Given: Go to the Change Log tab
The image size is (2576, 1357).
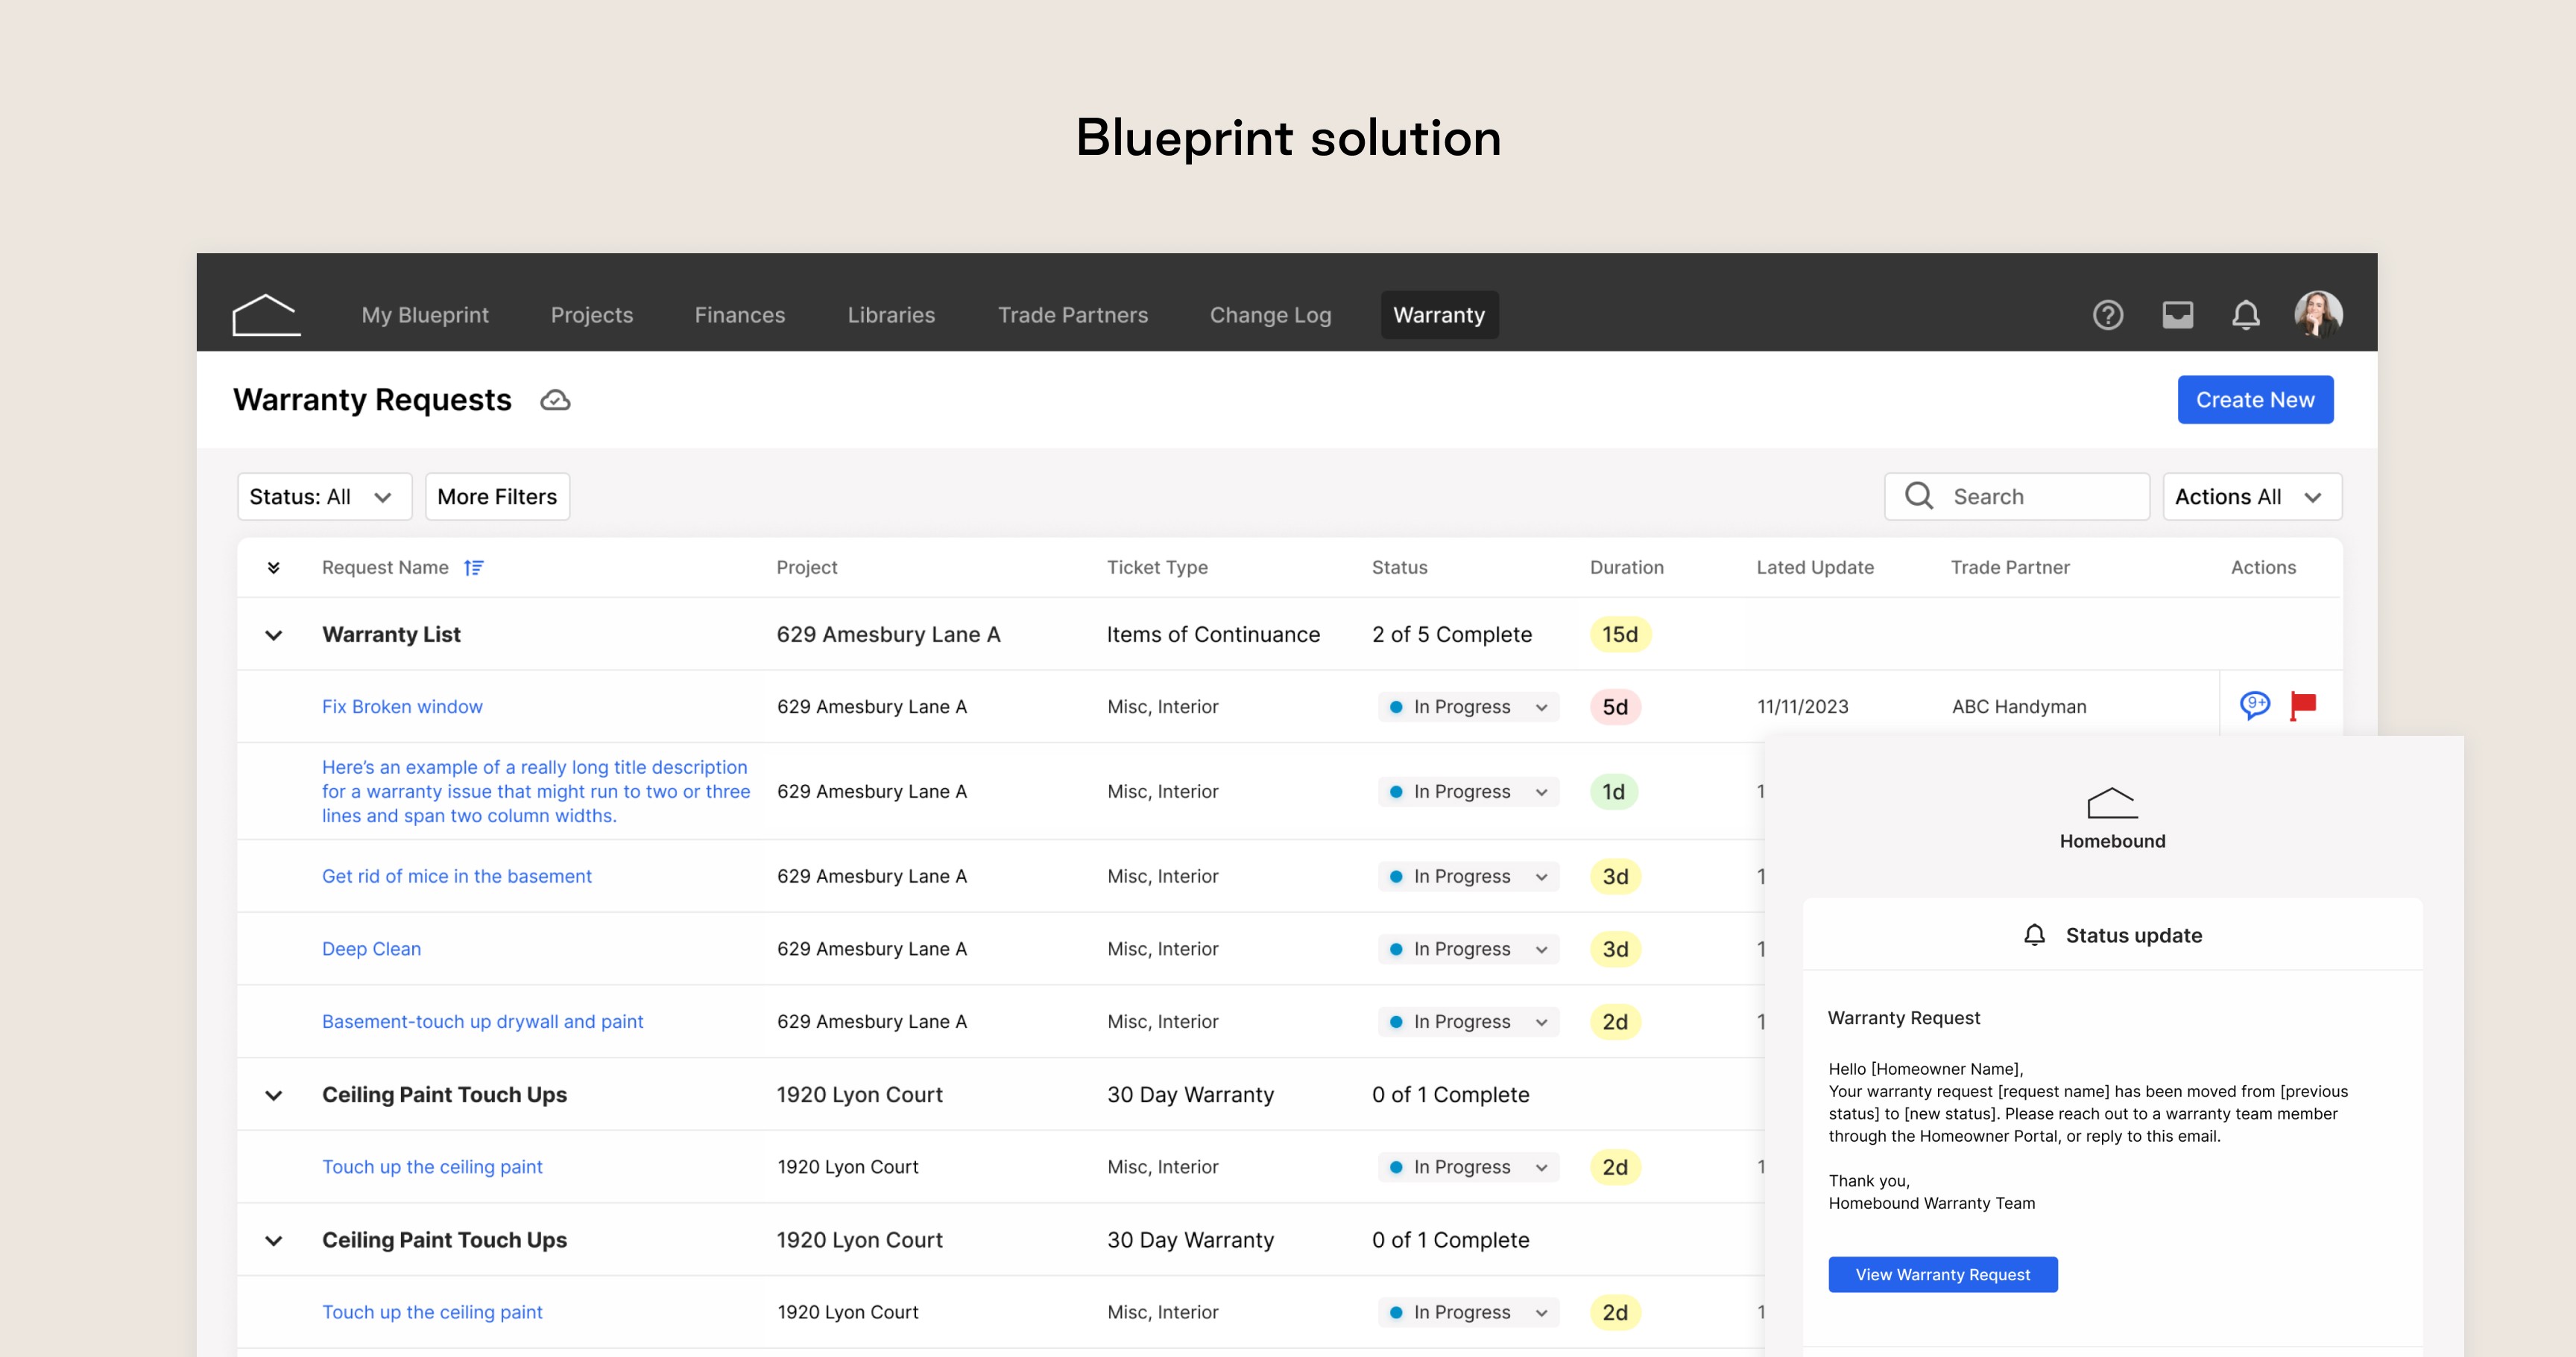Looking at the screenshot, I should click(1270, 316).
